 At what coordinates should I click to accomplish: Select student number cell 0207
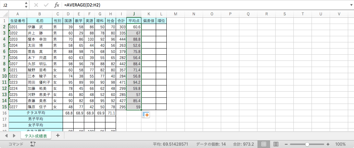point(17,64)
